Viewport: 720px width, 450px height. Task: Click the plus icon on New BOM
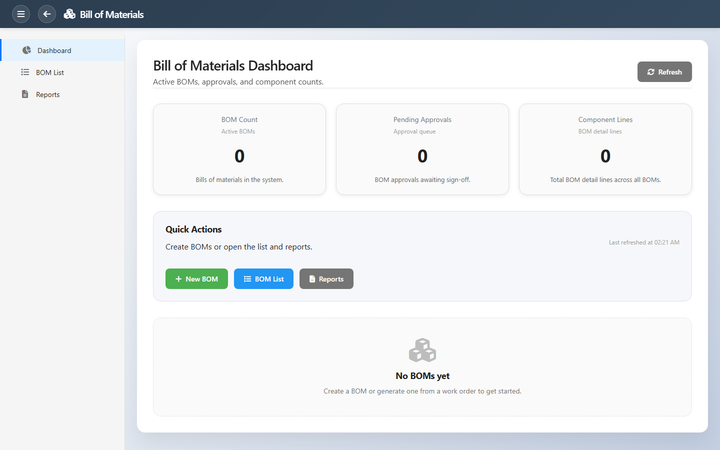178,279
